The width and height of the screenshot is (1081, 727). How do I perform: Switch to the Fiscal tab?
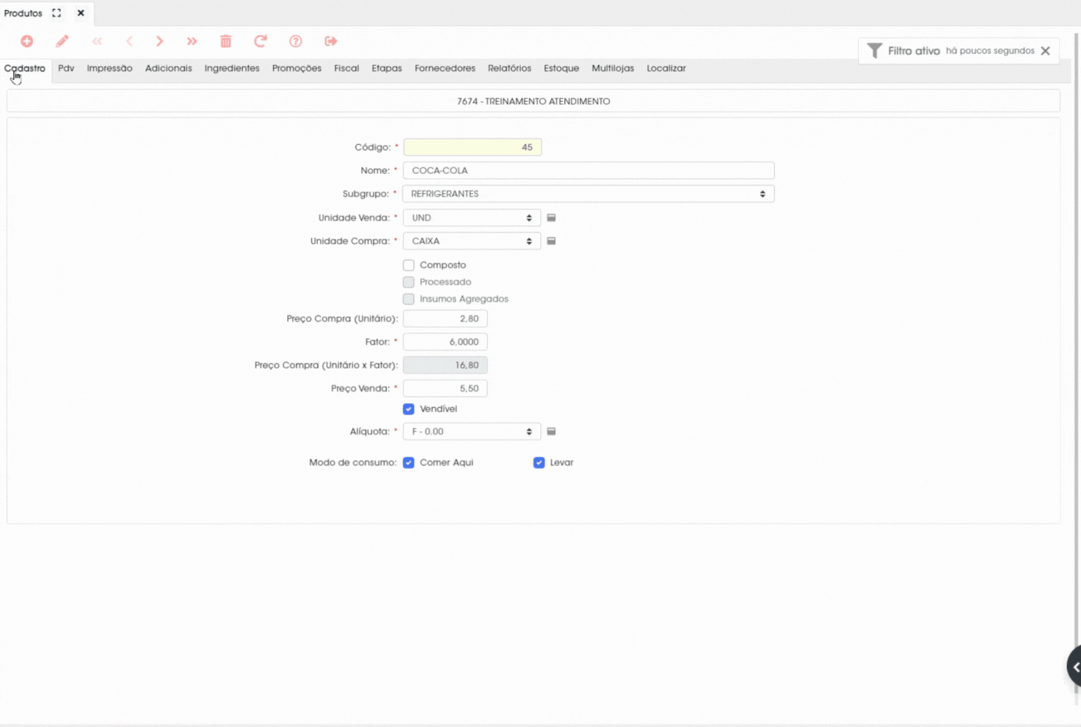(x=346, y=68)
